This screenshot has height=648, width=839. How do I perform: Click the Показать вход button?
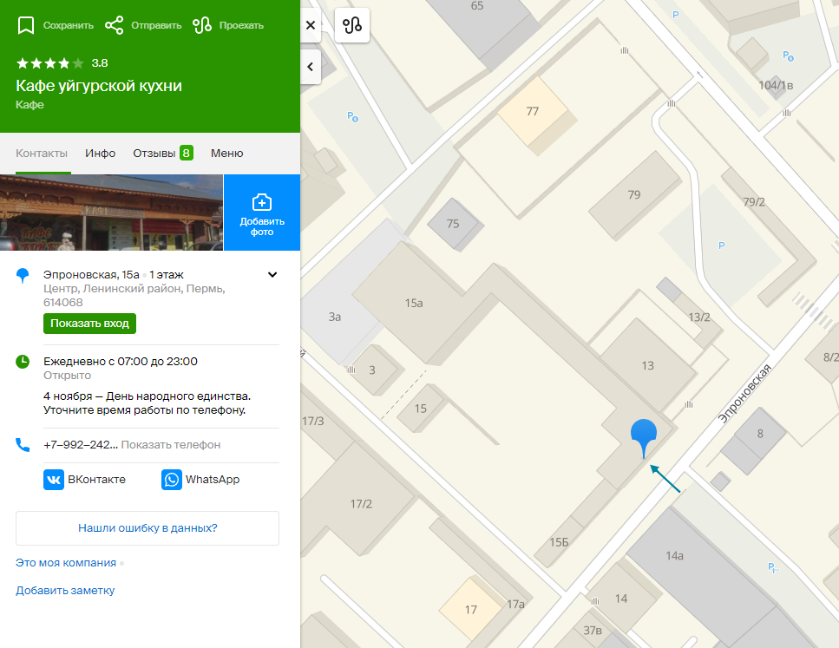pos(90,324)
